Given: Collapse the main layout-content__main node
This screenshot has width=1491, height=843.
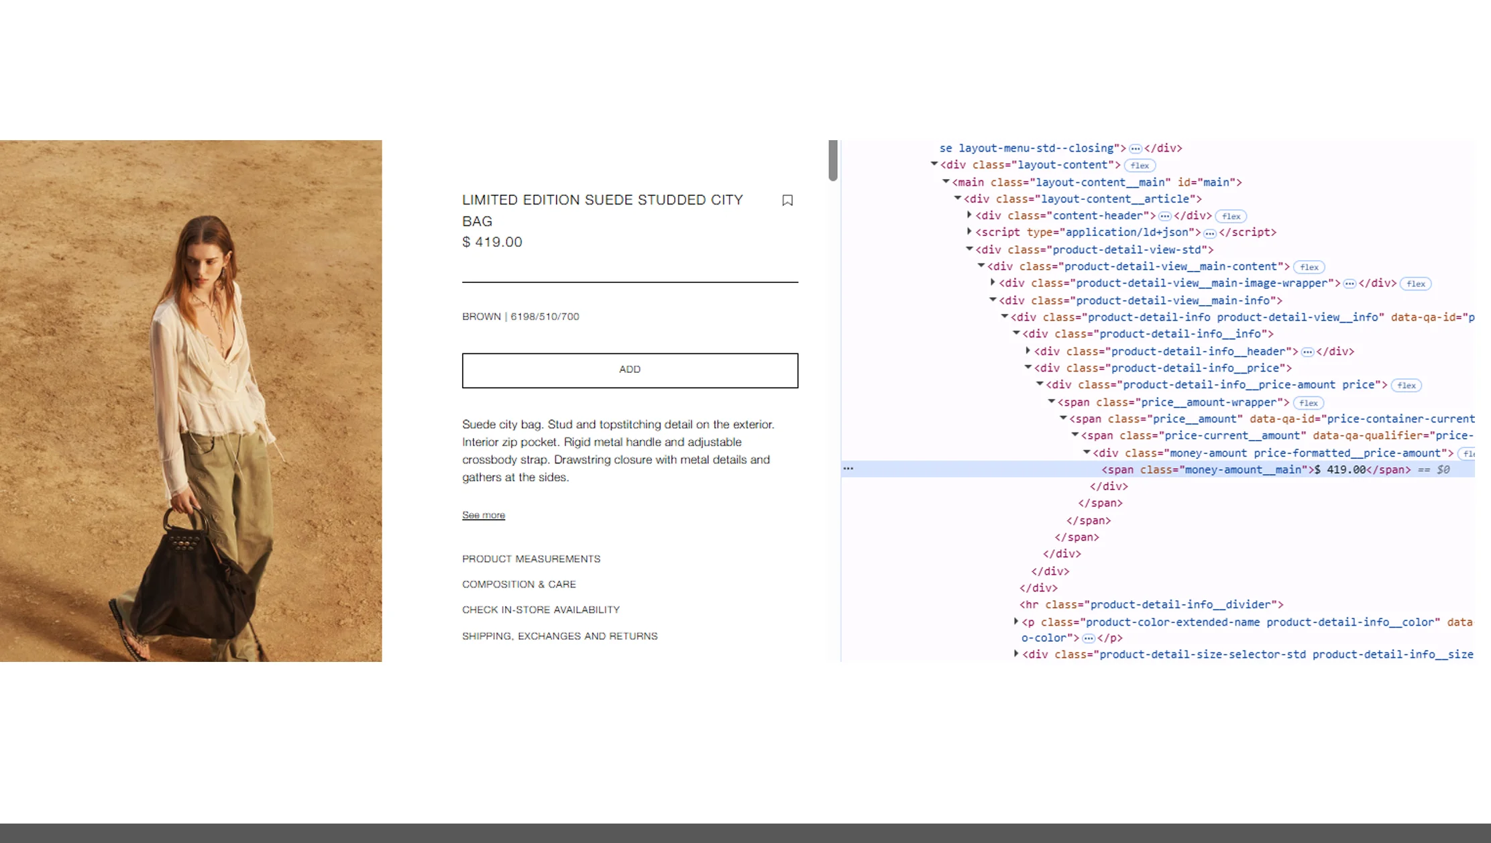Looking at the screenshot, I should point(946,182).
